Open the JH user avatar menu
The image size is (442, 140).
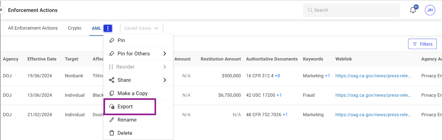pos(430,10)
